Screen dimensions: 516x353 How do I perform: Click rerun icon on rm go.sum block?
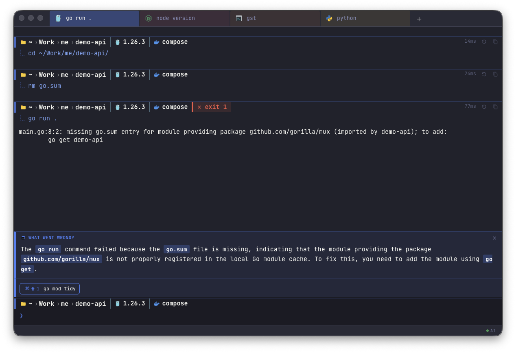[484, 74]
